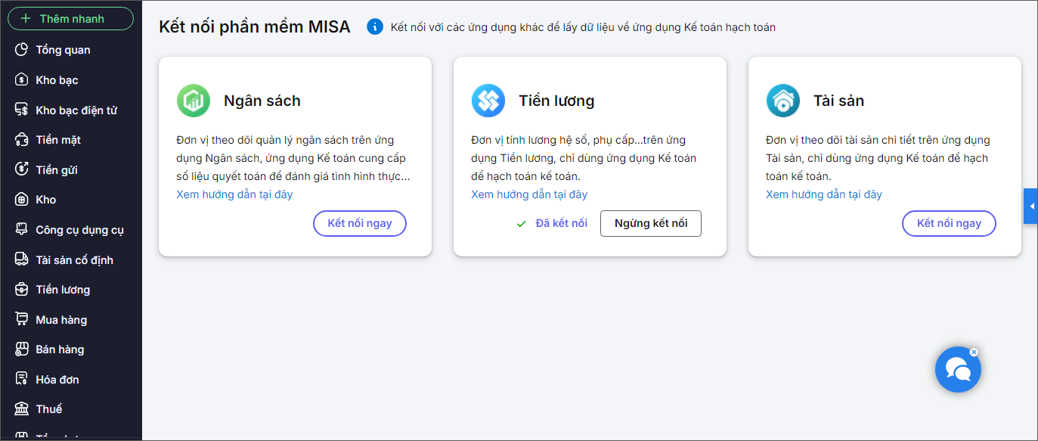Click the info icon beside the page title

coord(374,27)
